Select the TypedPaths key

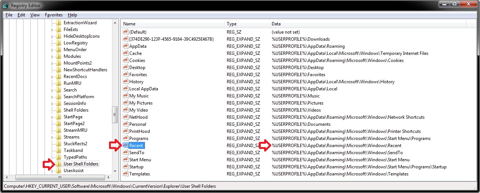tap(75, 157)
